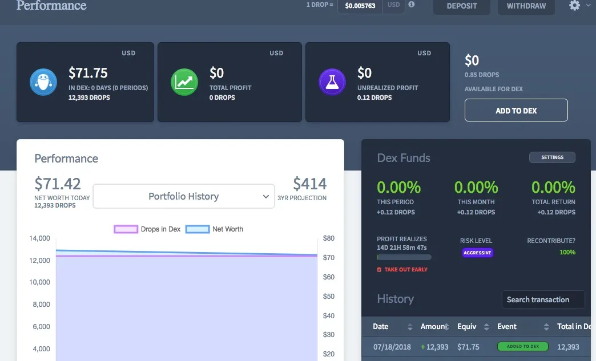
Task: Click the 0.00% THIS PERIOD value
Action: [x=398, y=187]
